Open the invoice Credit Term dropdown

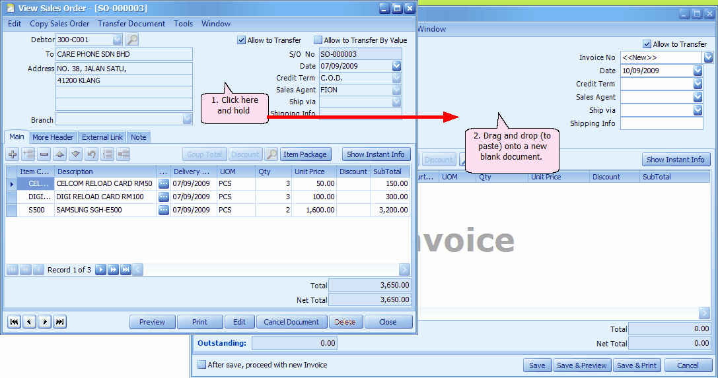click(698, 84)
